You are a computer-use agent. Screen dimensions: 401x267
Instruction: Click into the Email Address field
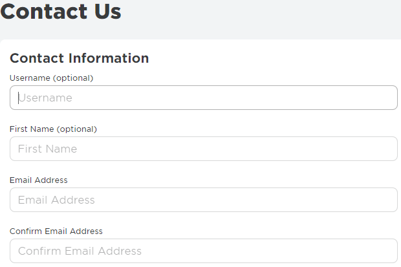pos(203,200)
